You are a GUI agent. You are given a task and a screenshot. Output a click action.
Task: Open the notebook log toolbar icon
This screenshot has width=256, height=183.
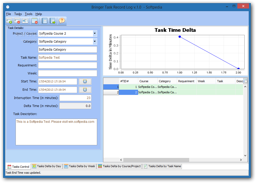44,21
